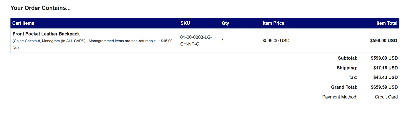This screenshot has width=403, height=119.
Task: Click the SKU code 01-20-0003-LG-CH-NP-C
Action: (x=196, y=41)
